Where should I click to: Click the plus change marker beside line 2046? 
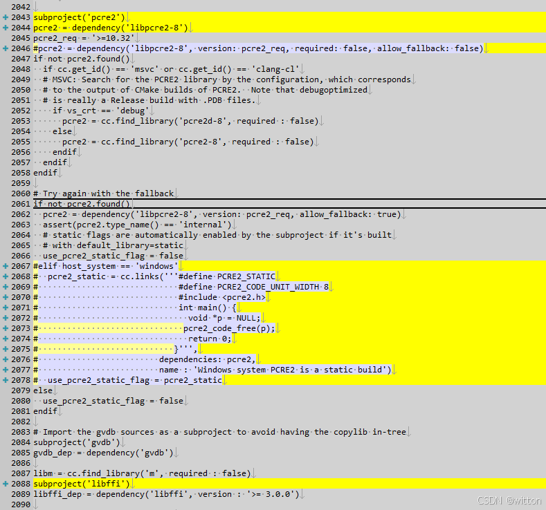[x=6, y=48]
